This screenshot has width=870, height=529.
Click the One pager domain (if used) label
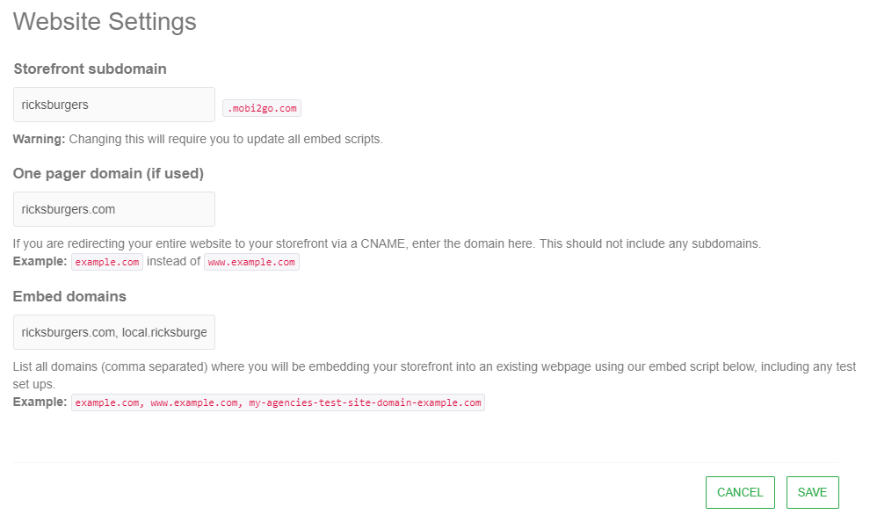click(108, 173)
